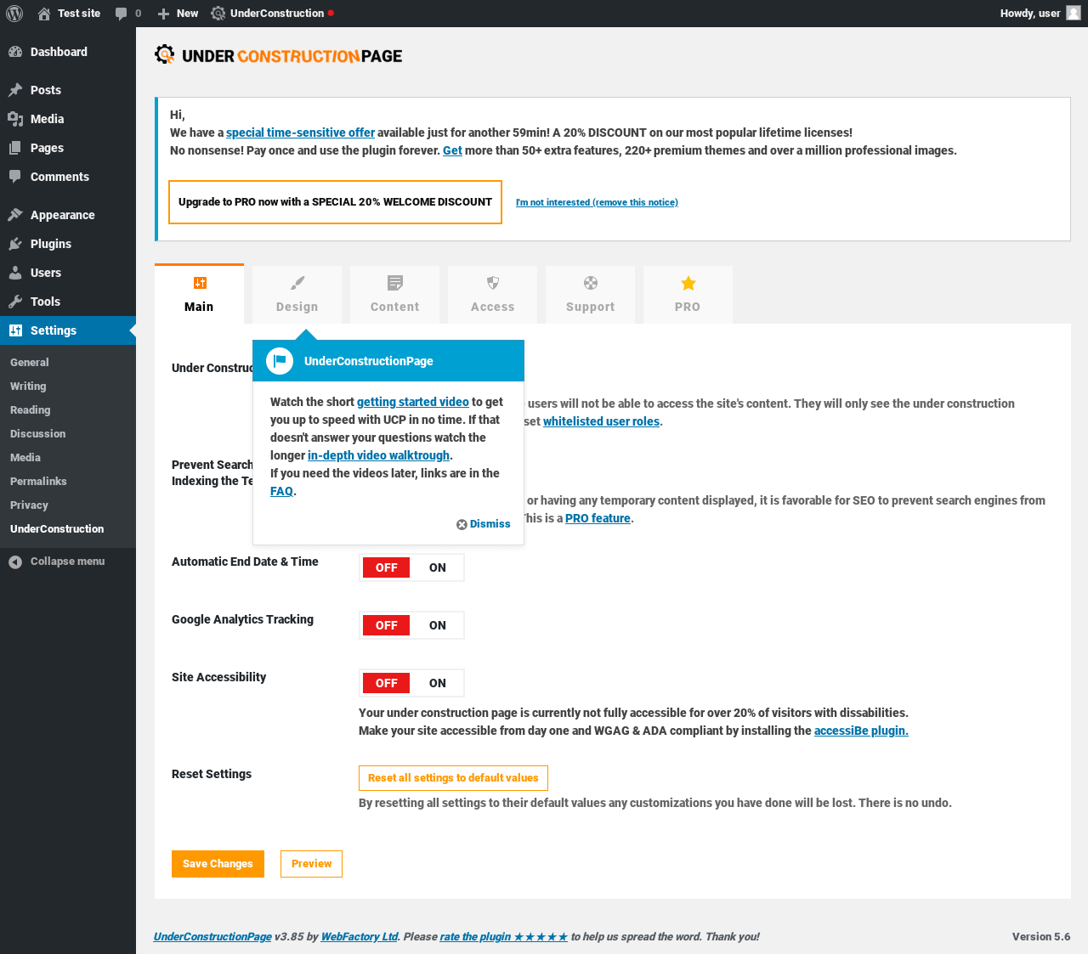Click the user avatar icon
Image resolution: width=1088 pixels, height=954 pixels.
tap(1074, 14)
